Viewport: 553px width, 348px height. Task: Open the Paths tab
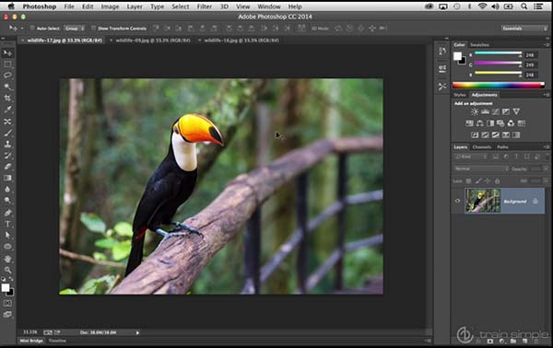tap(502, 147)
